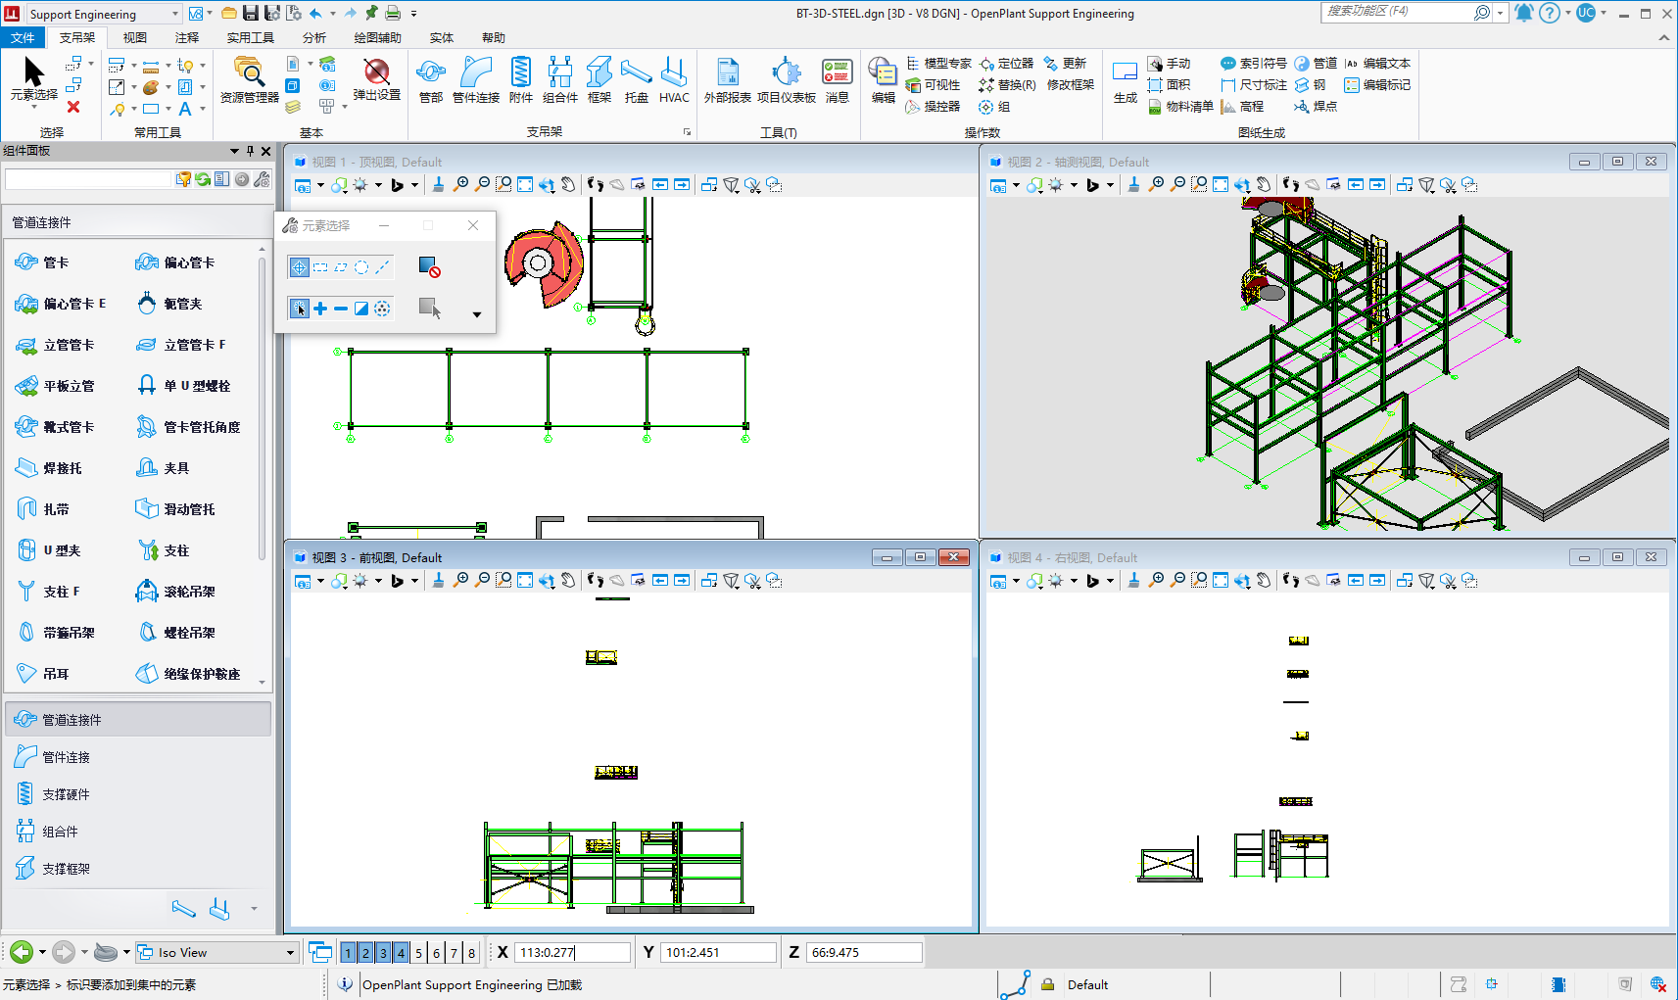Screen dimensions: 1678x1000
Task: Click the Y coordinate input field
Action: point(720,952)
